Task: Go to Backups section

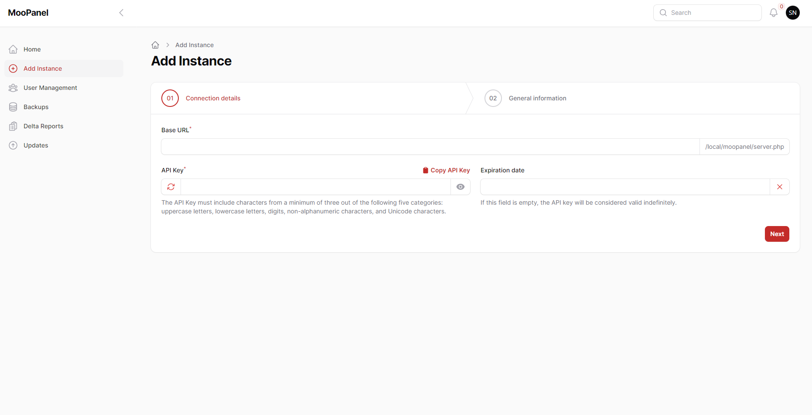Action: [64, 107]
